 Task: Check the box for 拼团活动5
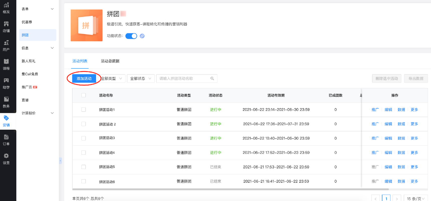(84, 167)
